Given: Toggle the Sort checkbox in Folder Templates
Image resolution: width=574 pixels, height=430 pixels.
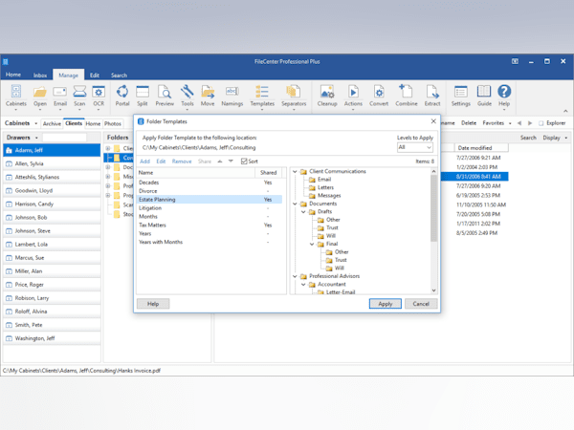Looking at the screenshot, I should tap(244, 161).
